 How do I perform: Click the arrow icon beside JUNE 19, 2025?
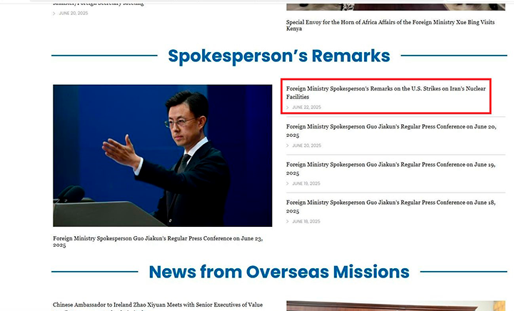click(x=288, y=183)
